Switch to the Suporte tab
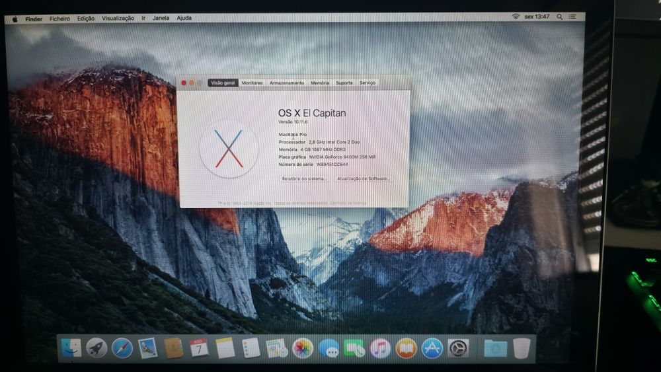 click(344, 83)
